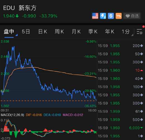Image resolution: width=145 pixels, height=140 pixels.
Task: Expand the blue triangle beside 盘中
Action: tap(16, 35)
